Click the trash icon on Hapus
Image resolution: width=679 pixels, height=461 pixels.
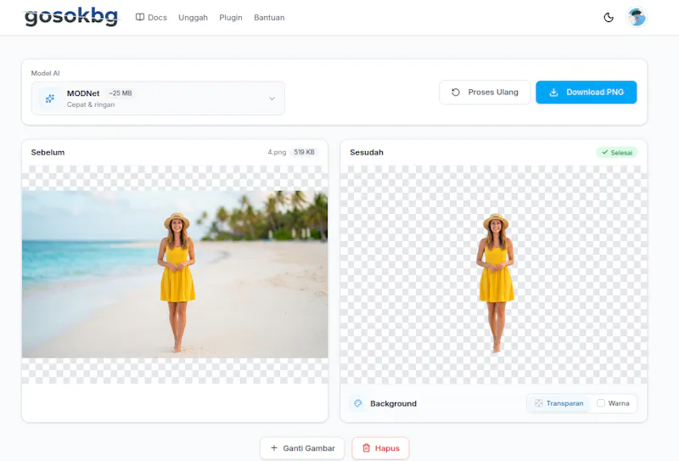[x=367, y=448]
